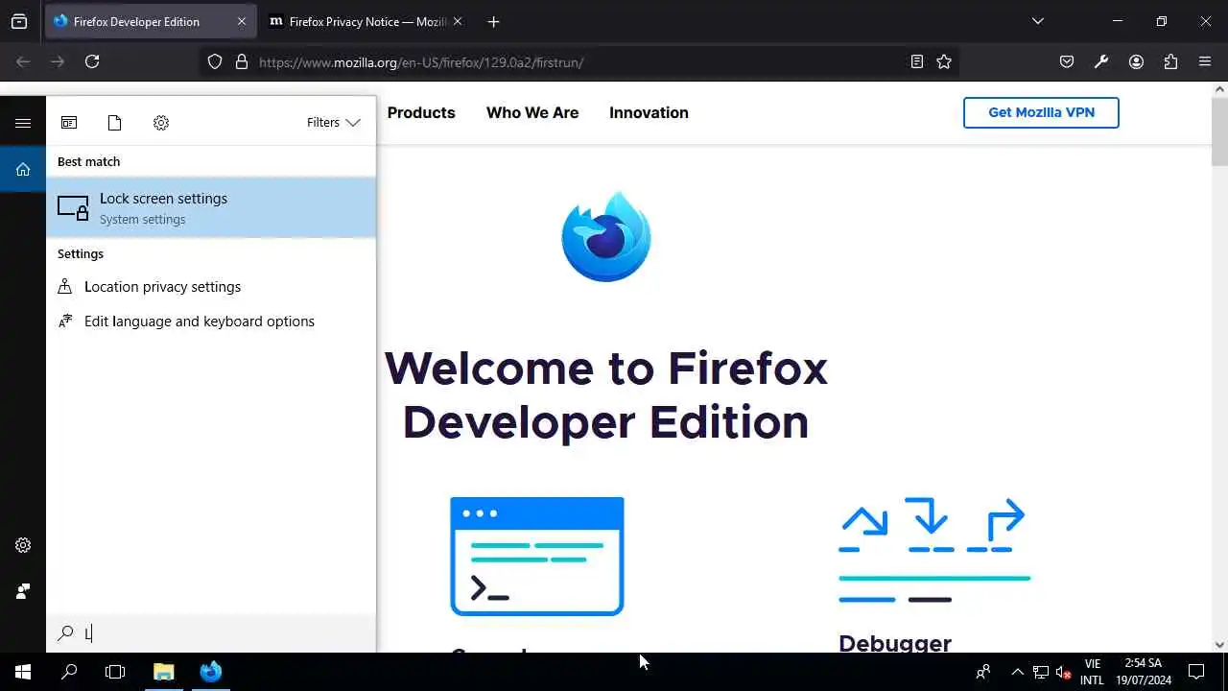The width and height of the screenshot is (1228, 691).
Task: Expand the Filters dropdown
Action: [333, 123]
